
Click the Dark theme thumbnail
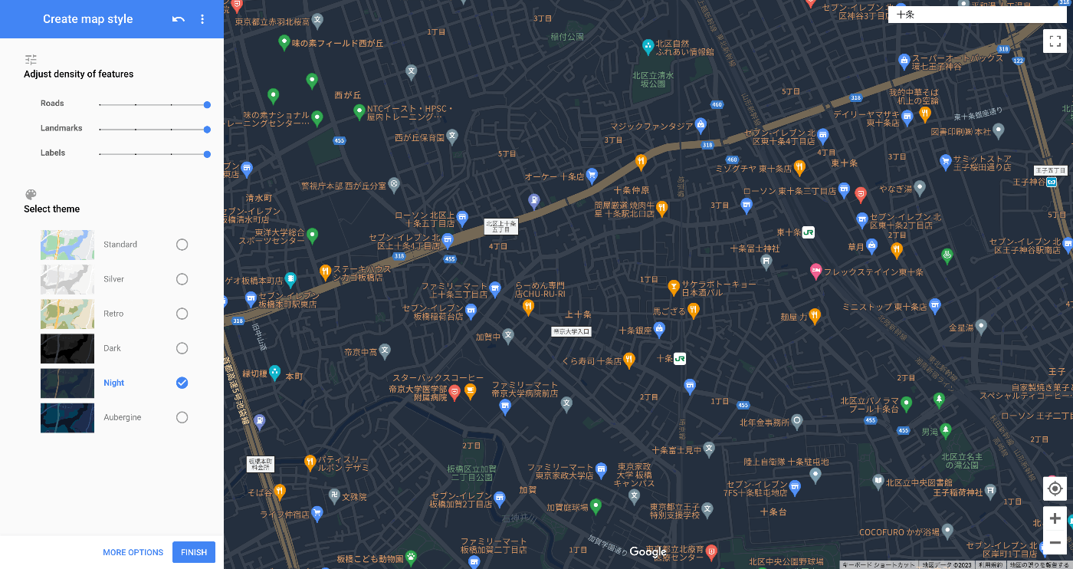click(x=67, y=348)
